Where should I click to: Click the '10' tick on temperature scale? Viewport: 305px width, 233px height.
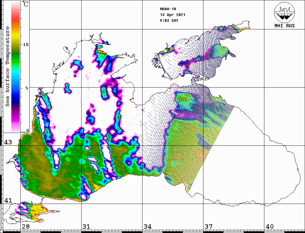(x=26, y=45)
